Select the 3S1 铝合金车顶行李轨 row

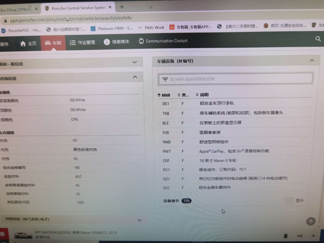pyautogui.click(x=235, y=103)
